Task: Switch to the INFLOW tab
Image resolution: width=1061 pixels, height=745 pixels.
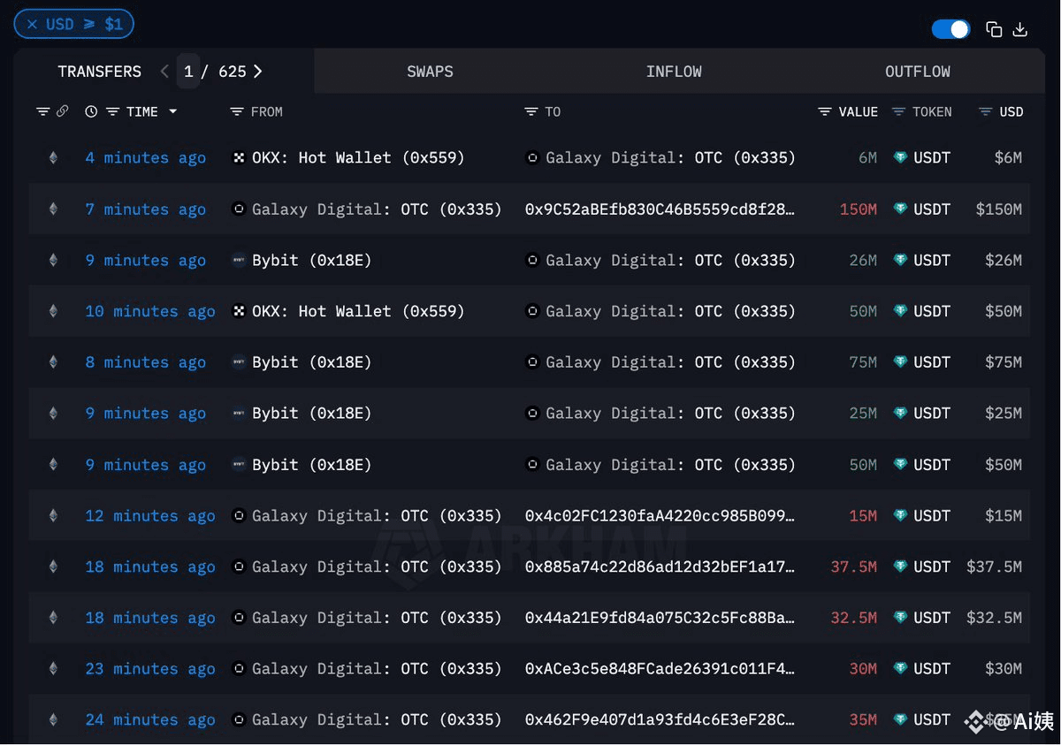Action: [x=674, y=72]
